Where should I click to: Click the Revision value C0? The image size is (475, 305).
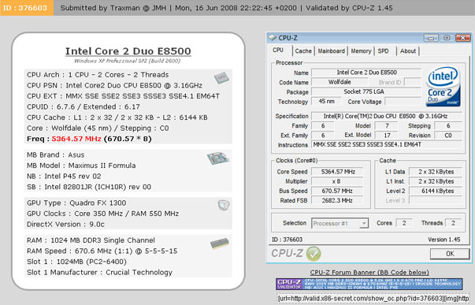pos(448,136)
